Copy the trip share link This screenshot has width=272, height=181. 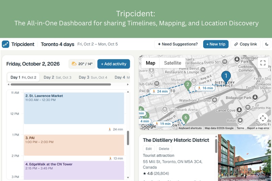(x=246, y=44)
